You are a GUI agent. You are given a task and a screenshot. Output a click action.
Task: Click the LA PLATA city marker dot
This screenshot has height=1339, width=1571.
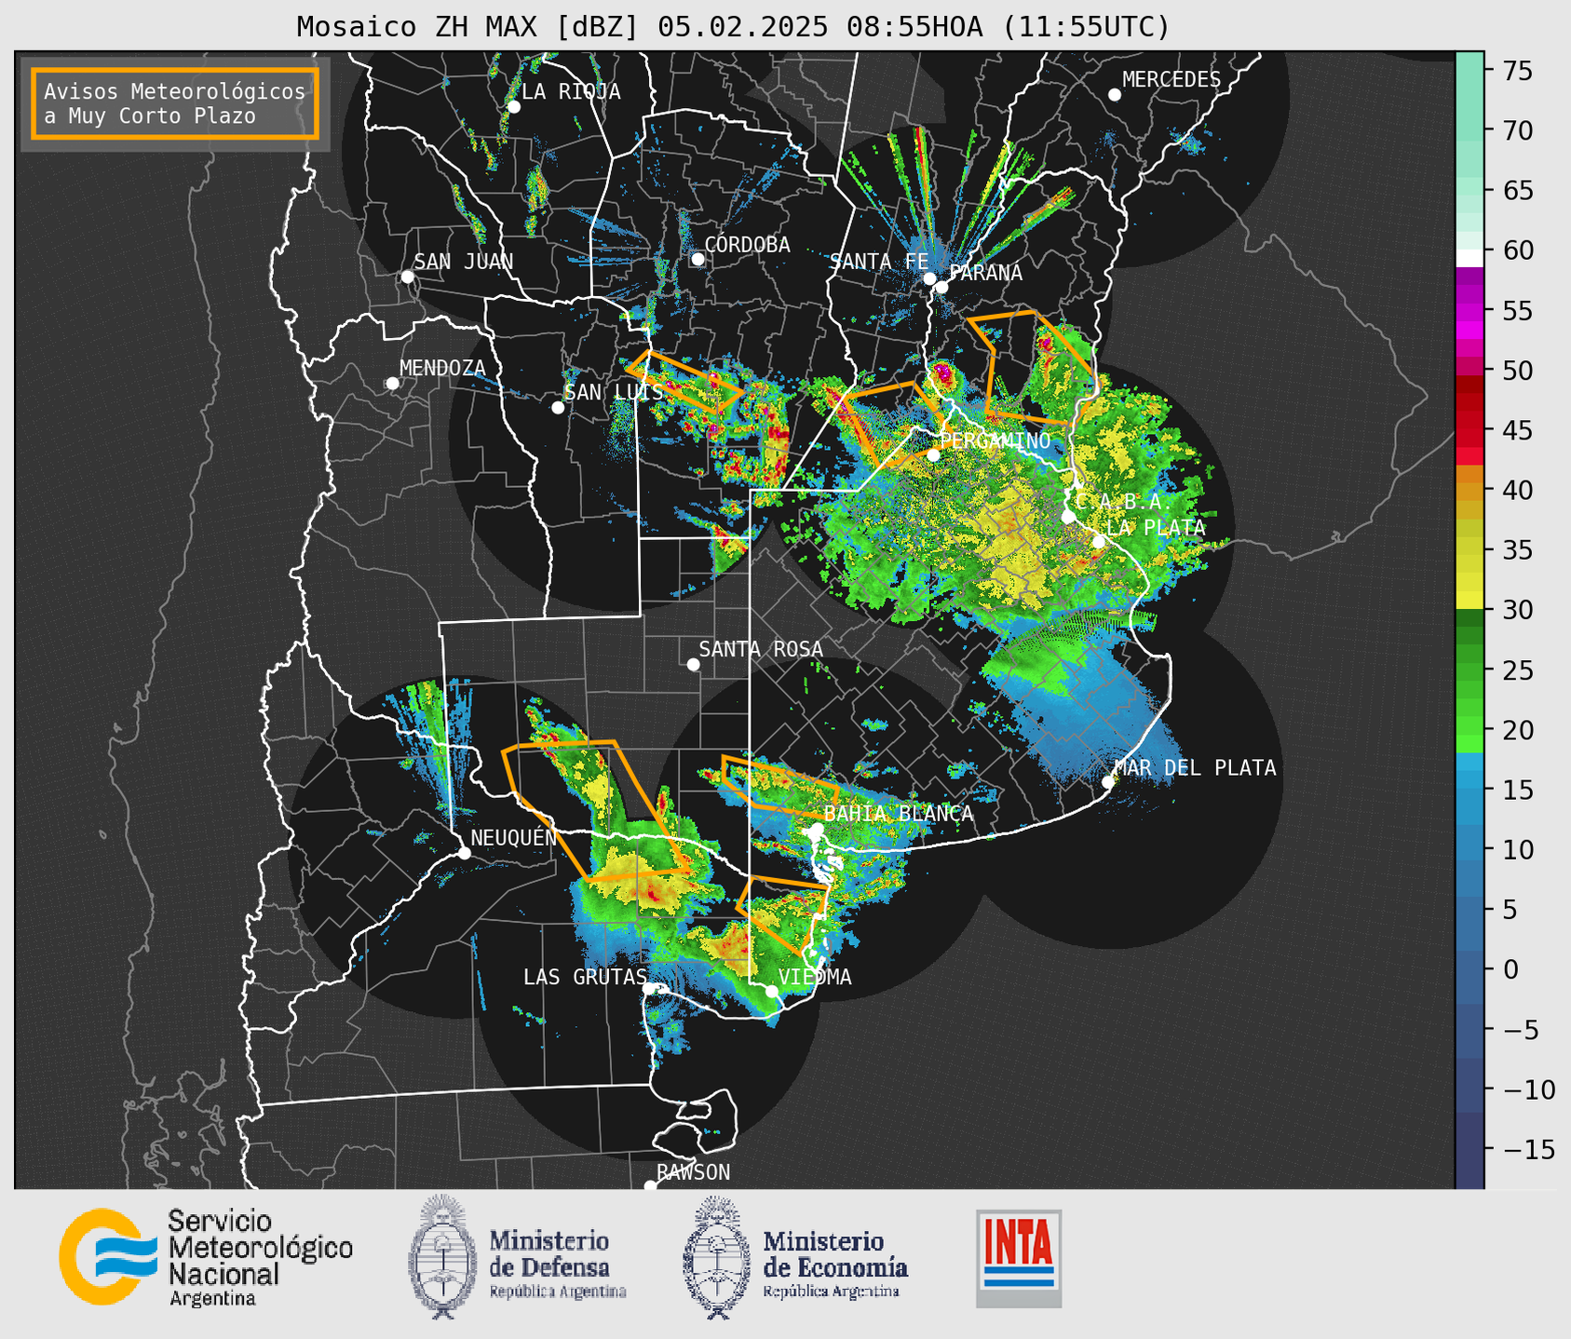coord(1099,542)
